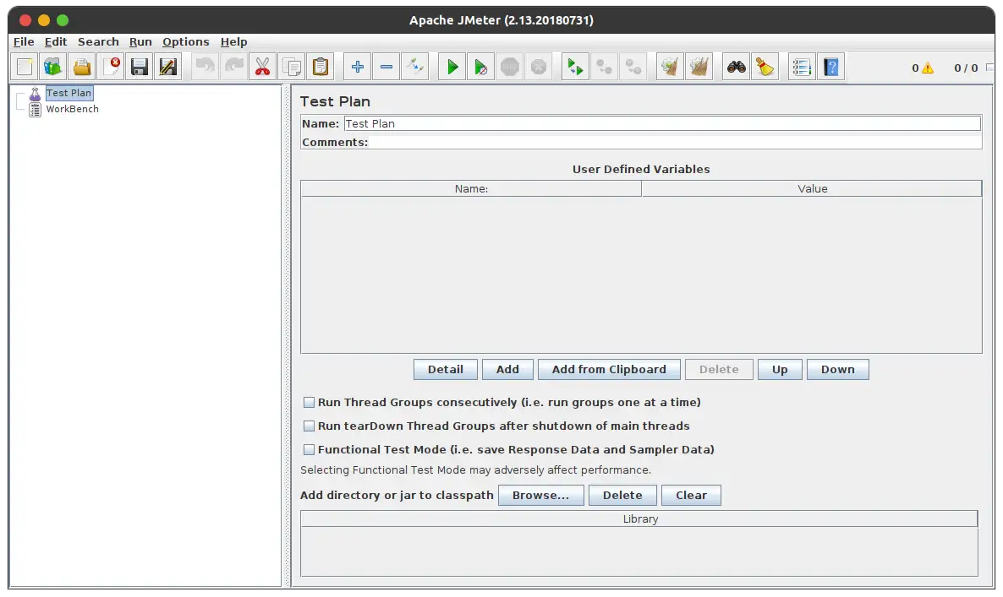Click the Test Plan flask tree icon
Image resolution: width=1003 pixels, height=597 pixels.
[36, 94]
